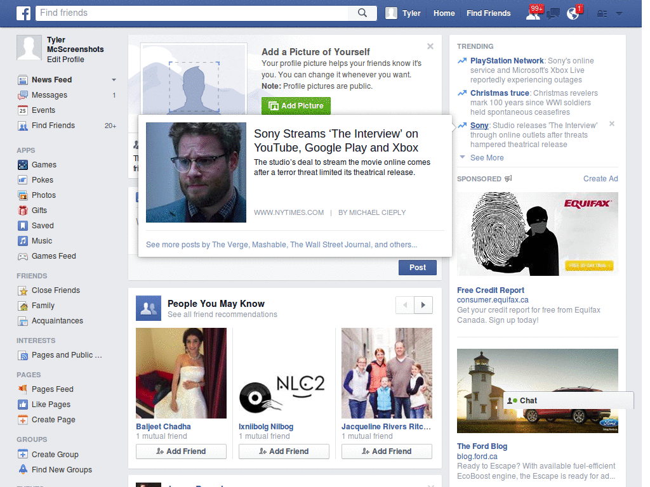Click Ixniibolg Nilbog name link

(266, 427)
